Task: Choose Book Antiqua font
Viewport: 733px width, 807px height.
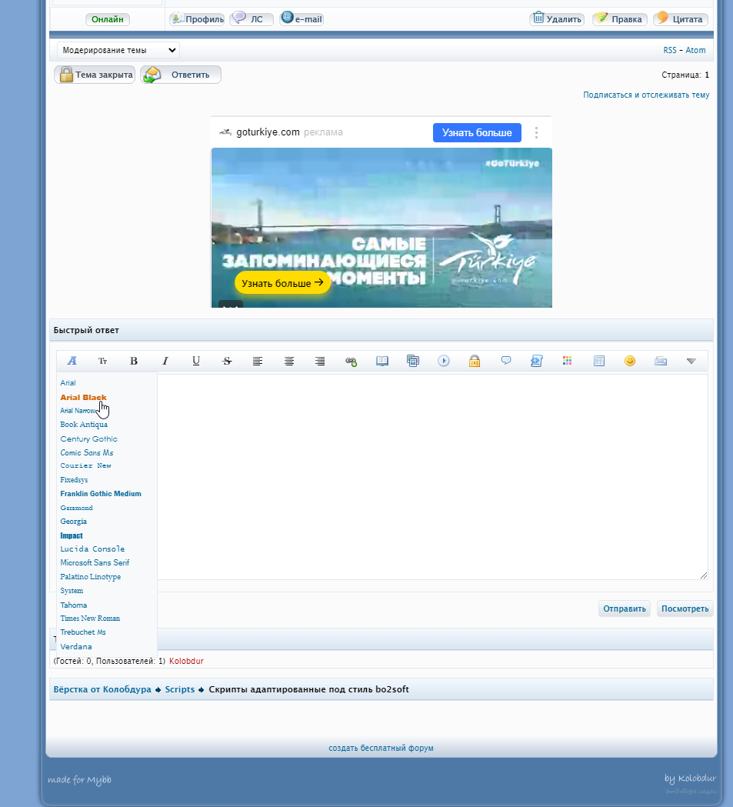Action: [x=84, y=425]
